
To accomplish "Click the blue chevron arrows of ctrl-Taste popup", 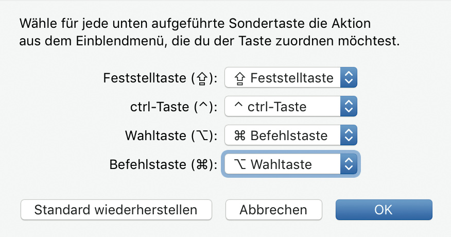I will point(349,107).
